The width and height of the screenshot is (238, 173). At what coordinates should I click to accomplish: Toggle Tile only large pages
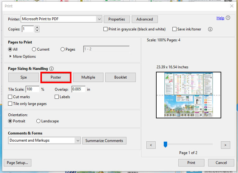[x=10, y=104]
